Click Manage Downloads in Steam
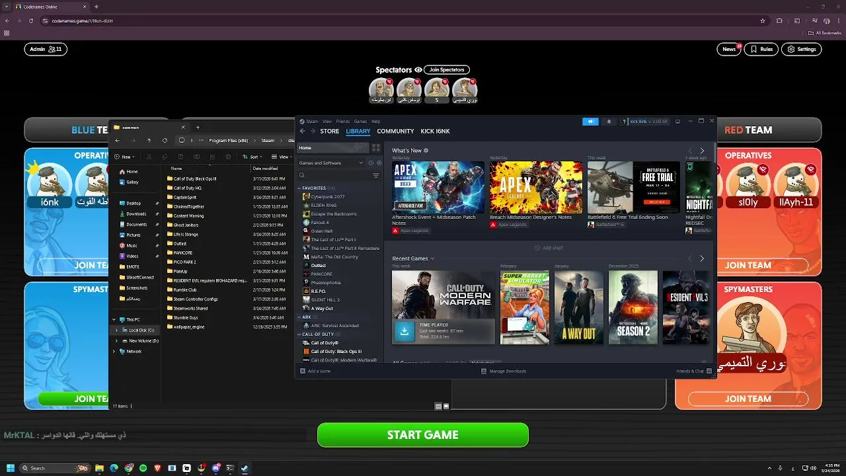The image size is (846, 476). click(504, 371)
